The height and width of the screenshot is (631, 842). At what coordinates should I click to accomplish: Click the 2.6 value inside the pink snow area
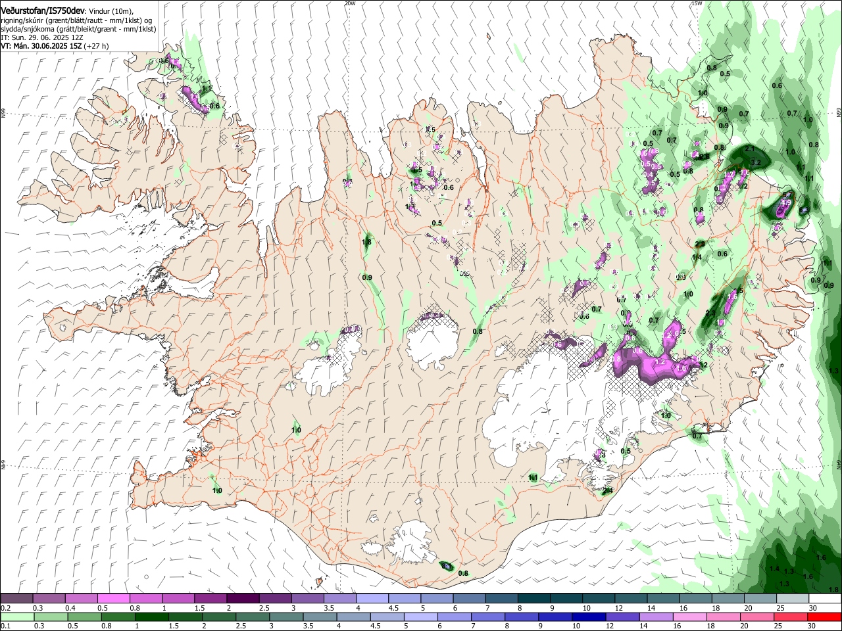pos(672,335)
